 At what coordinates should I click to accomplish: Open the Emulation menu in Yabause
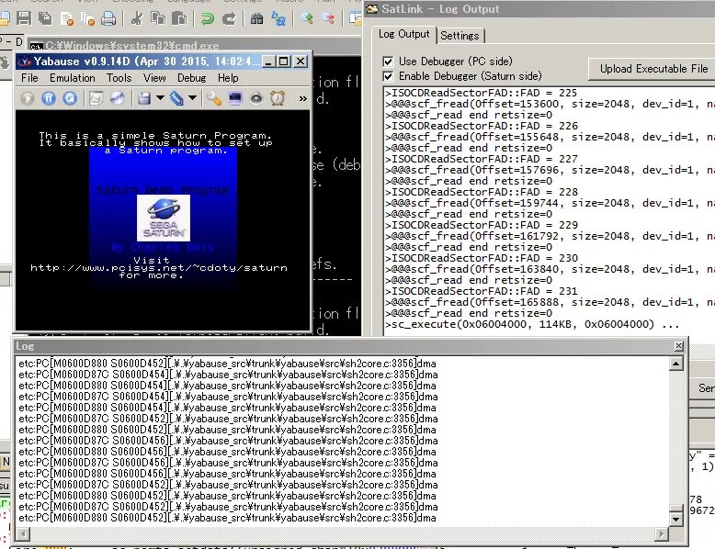[x=73, y=78]
